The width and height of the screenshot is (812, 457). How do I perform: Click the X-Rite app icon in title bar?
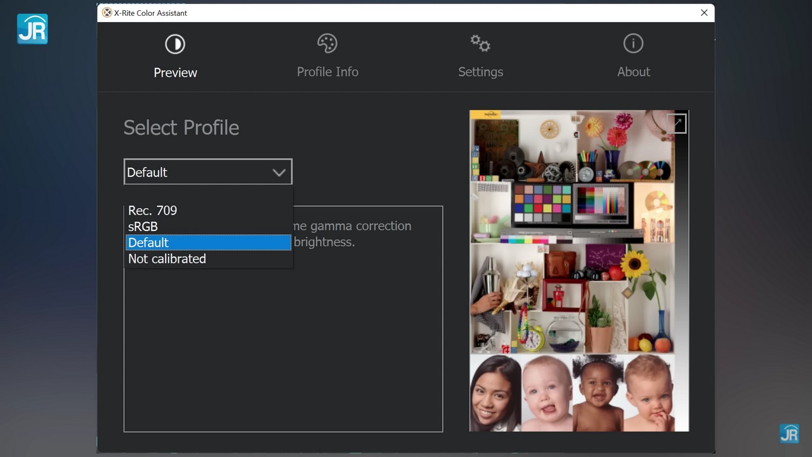tap(107, 13)
